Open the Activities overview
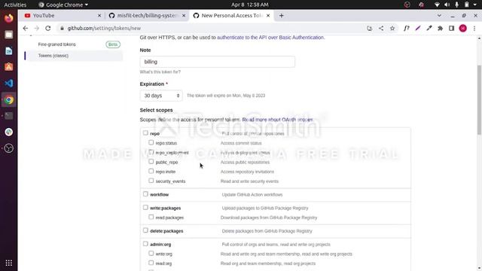Viewport: 482px width, 271px height. [15, 5]
